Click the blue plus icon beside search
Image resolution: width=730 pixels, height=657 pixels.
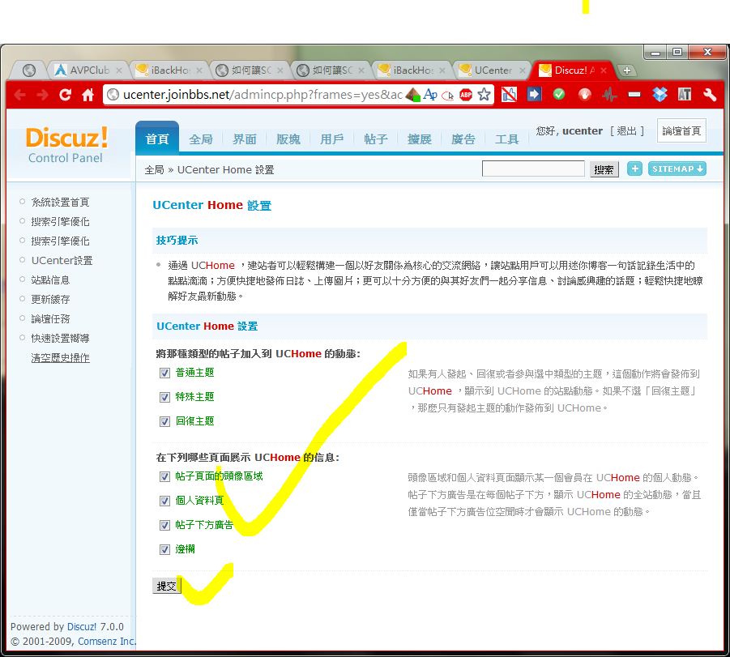click(x=634, y=169)
